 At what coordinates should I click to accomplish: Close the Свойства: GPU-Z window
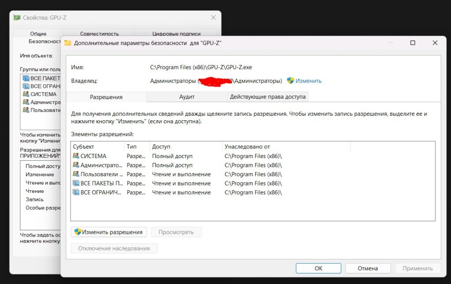pyautogui.click(x=214, y=18)
